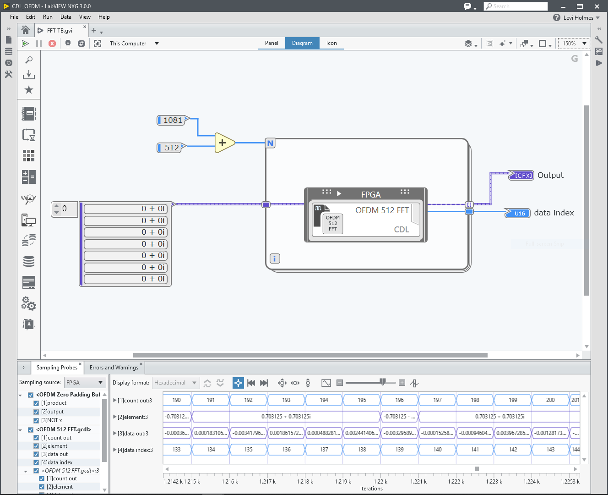Click the horizontal zoom fit icon
The height and width of the screenshot is (495, 608).
pyautogui.click(x=295, y=383)
